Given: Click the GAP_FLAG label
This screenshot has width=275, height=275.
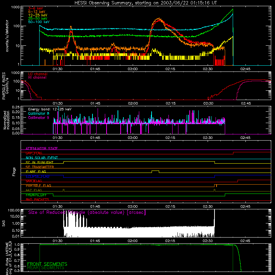Looking at the screenshot, I should (34, 153).
